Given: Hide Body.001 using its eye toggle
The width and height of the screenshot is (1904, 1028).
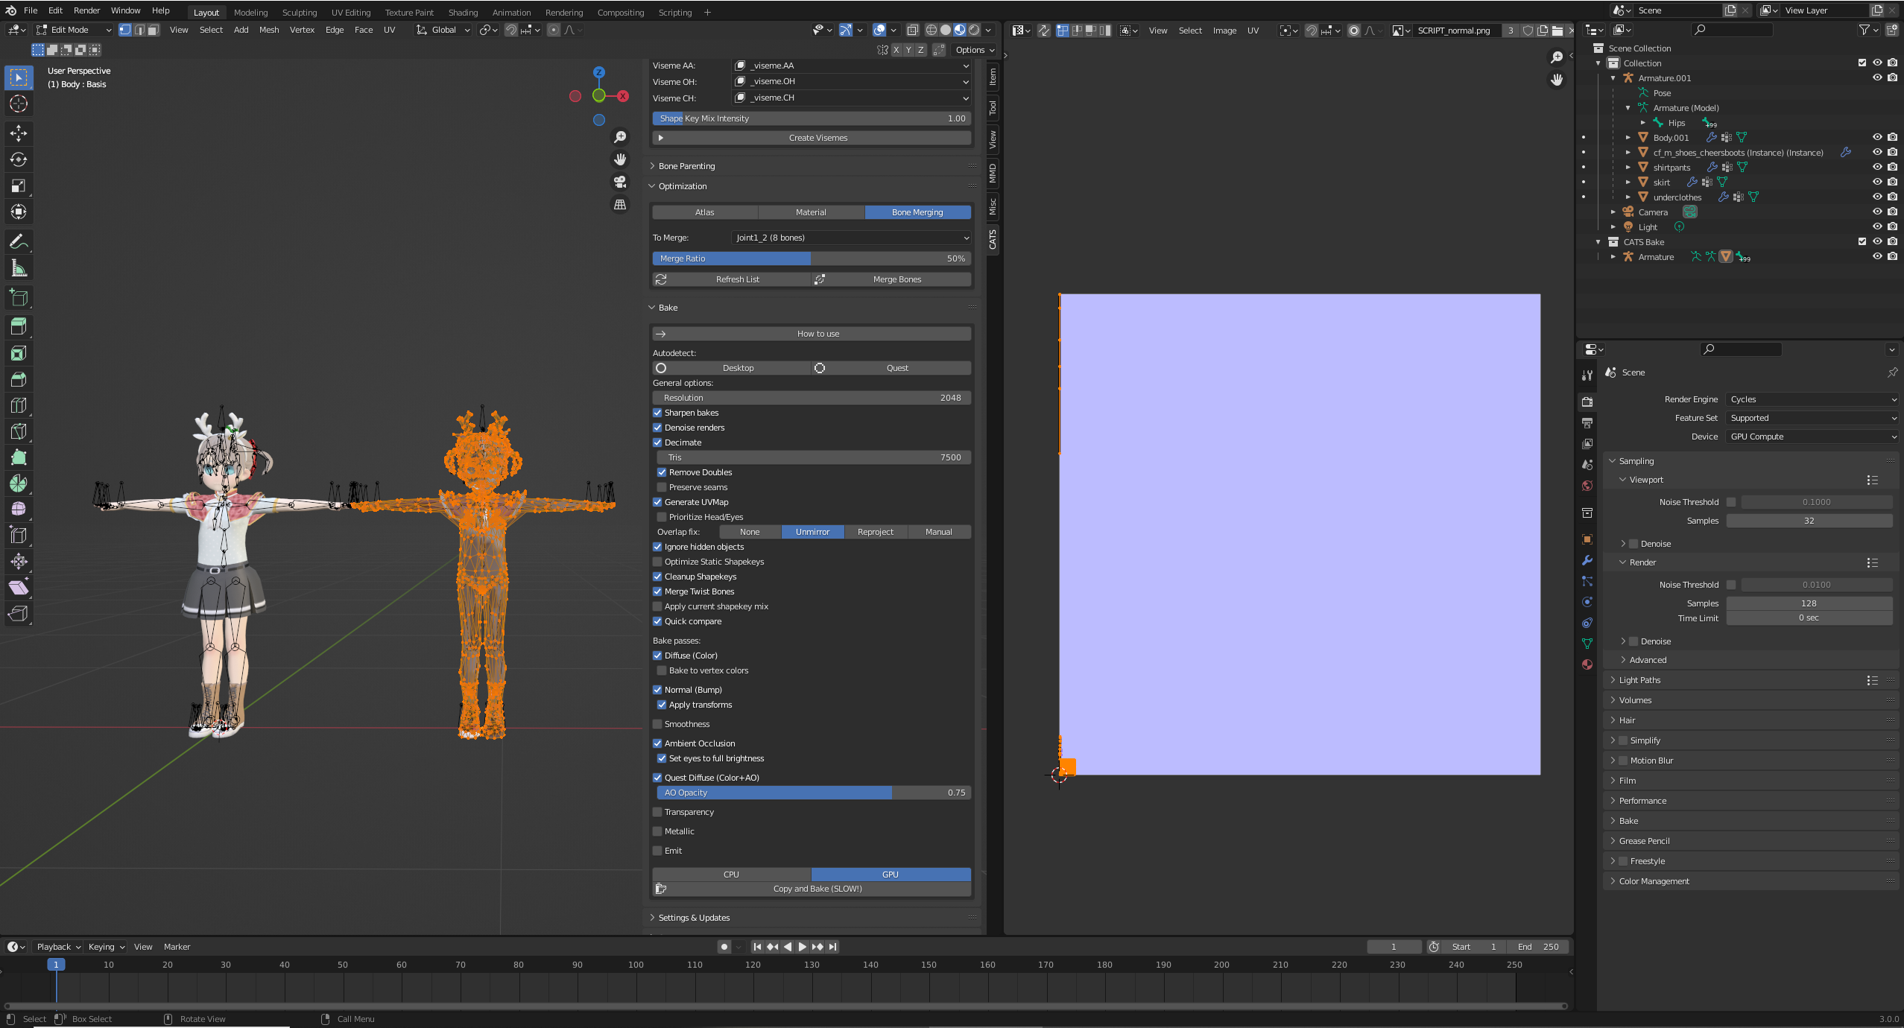Looking at the screenshot, I should pos(1877,137).
